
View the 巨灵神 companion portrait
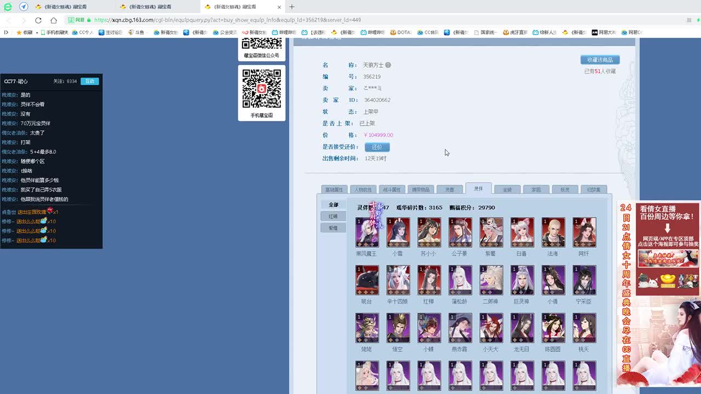coord(522,280)
